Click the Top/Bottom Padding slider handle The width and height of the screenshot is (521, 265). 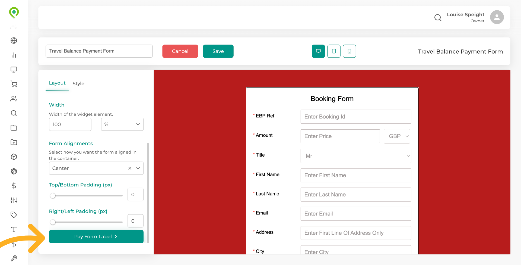tap(53, 196)
